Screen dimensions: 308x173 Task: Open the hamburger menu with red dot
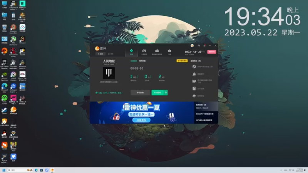[x=204, y=45]
